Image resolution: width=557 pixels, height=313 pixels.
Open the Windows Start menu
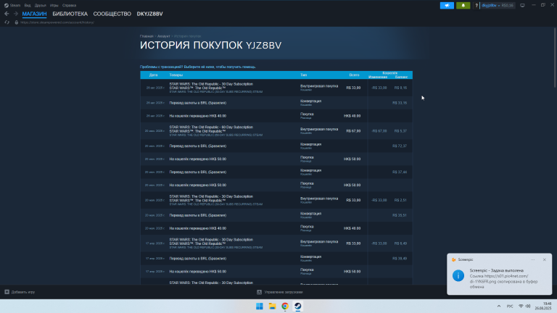click(x=260, y=306)
